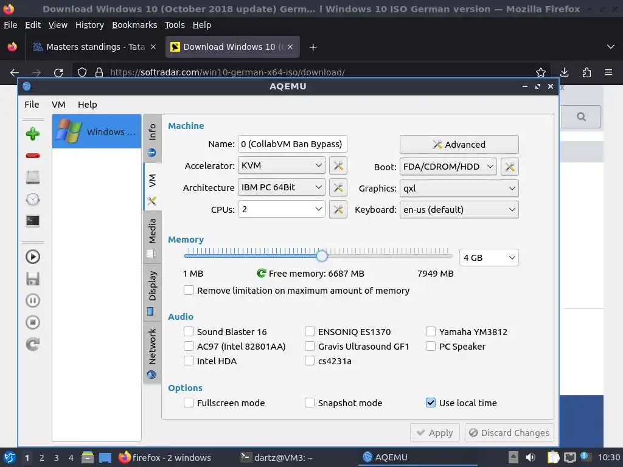Enable Fullscreen mode checkbox
623x467 pixels.
pos(189,403)
